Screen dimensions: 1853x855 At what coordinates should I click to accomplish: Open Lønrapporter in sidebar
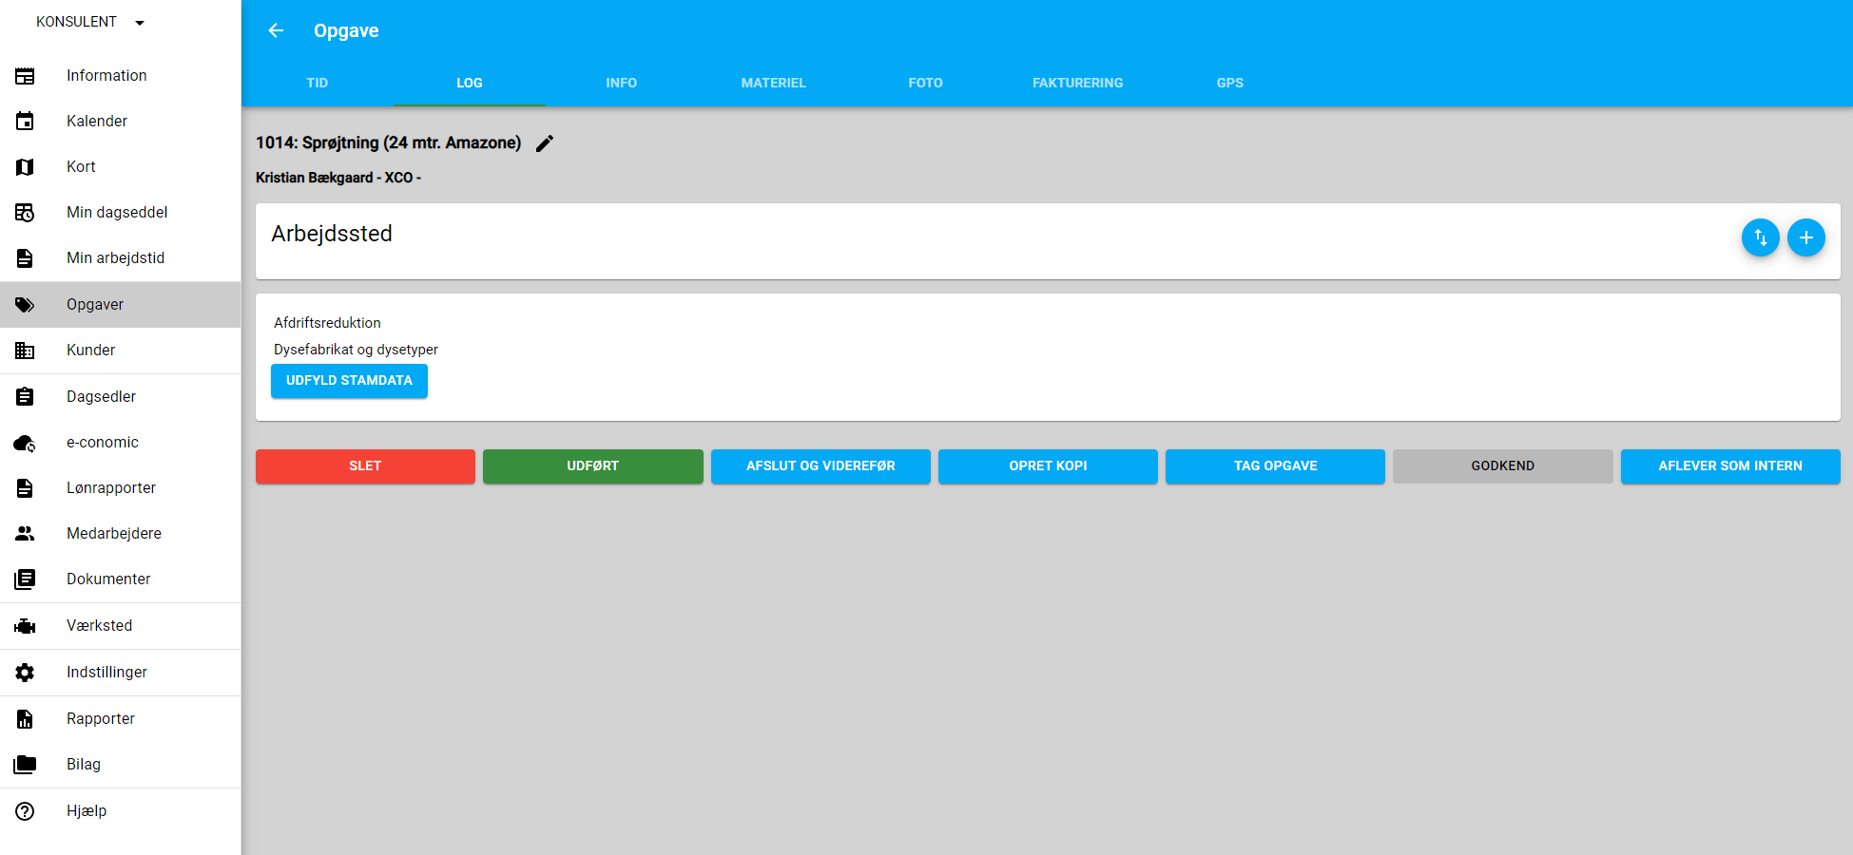click(x=120, y=488)
